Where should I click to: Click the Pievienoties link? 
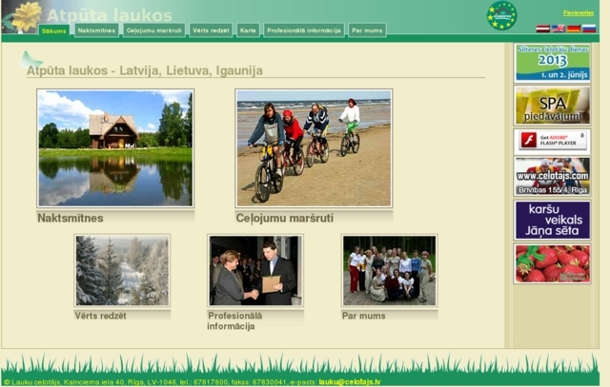(x=578, y=13)
